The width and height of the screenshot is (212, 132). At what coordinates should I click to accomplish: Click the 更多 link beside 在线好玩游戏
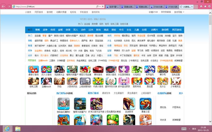[x=181, y=93]
